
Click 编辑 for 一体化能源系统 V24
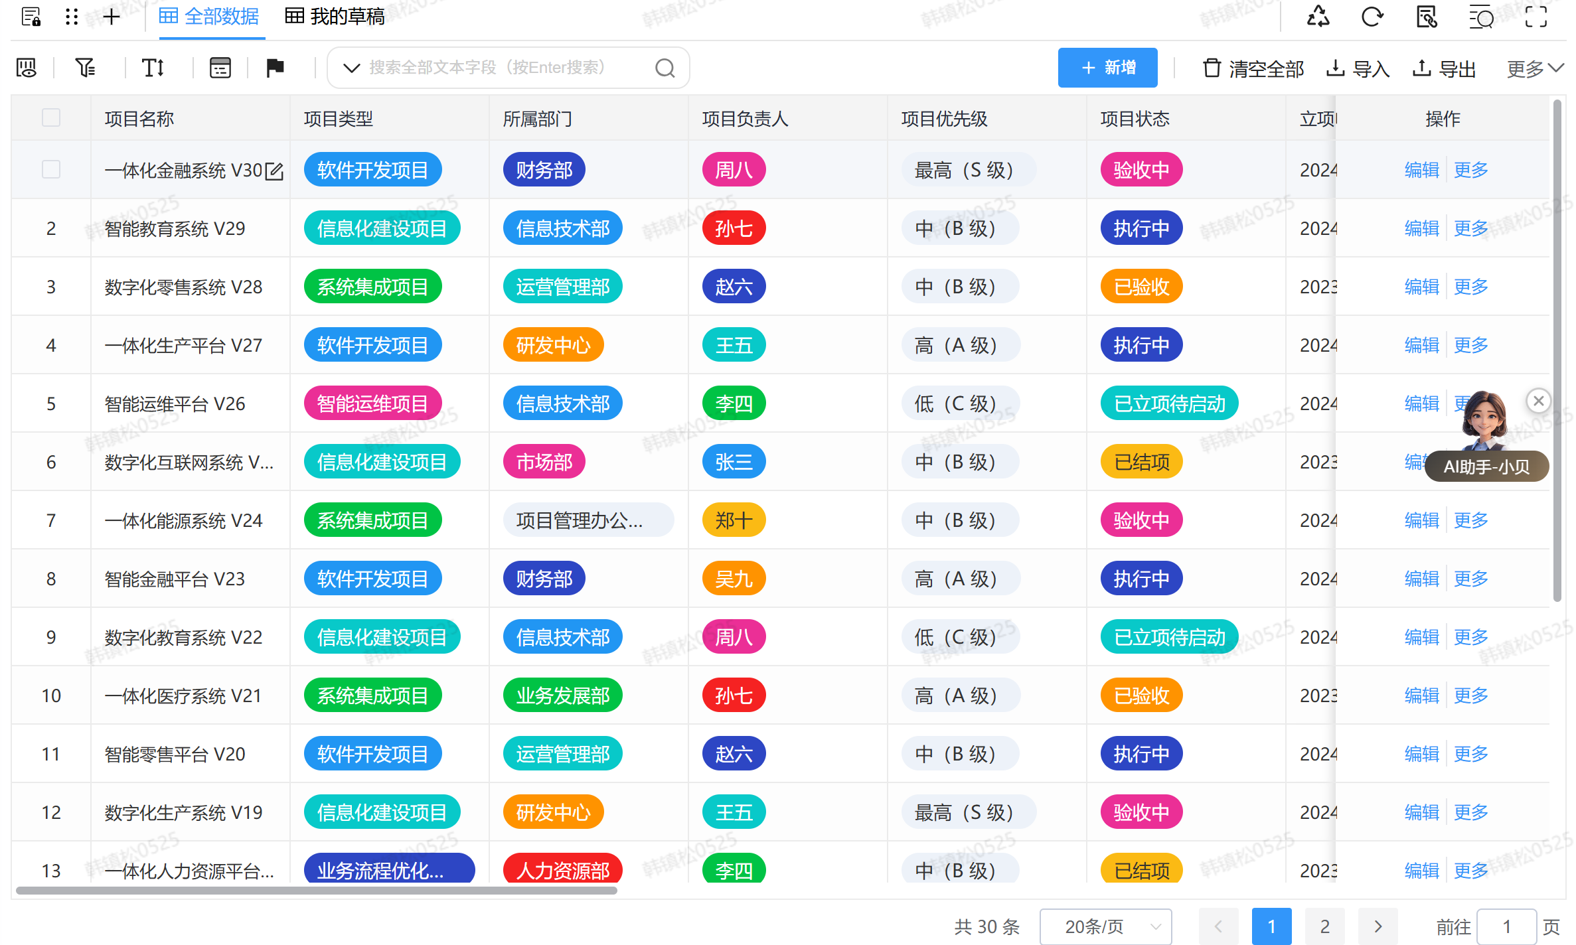pos(1421,520)
